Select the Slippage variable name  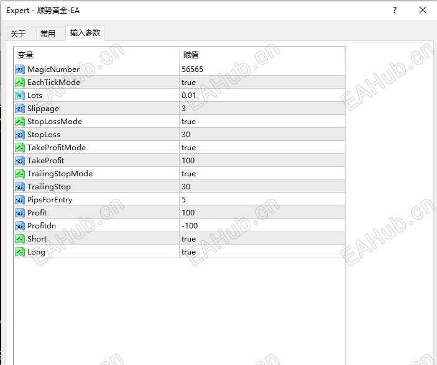pos(43,109)
